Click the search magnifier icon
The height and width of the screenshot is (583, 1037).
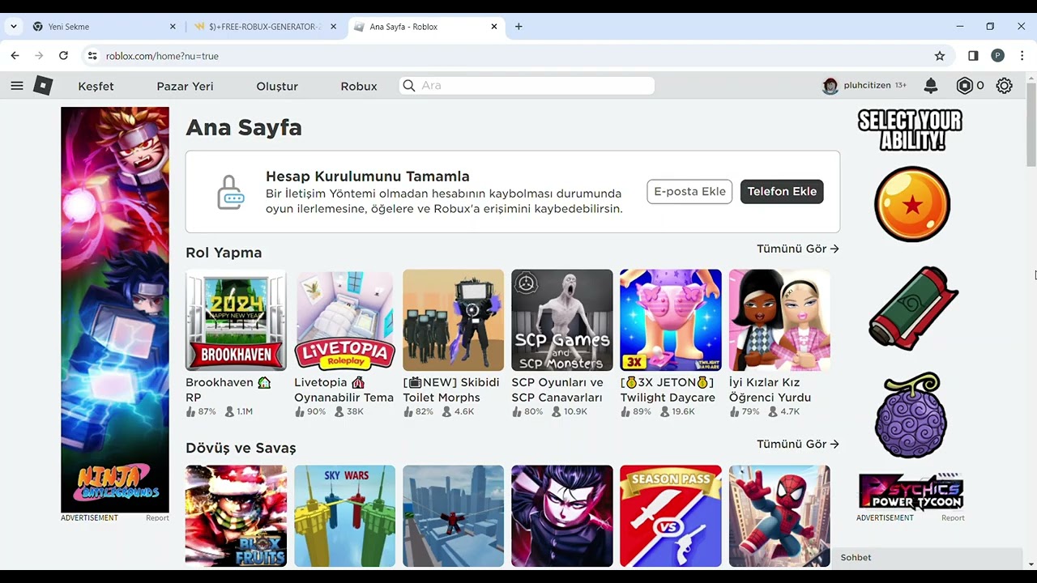pyautogui.click(x=409, y=86)
